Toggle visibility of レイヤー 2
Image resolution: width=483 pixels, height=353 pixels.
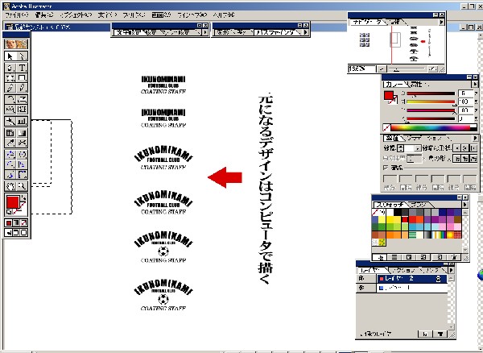pyautogui.click(x=361, y=279)
